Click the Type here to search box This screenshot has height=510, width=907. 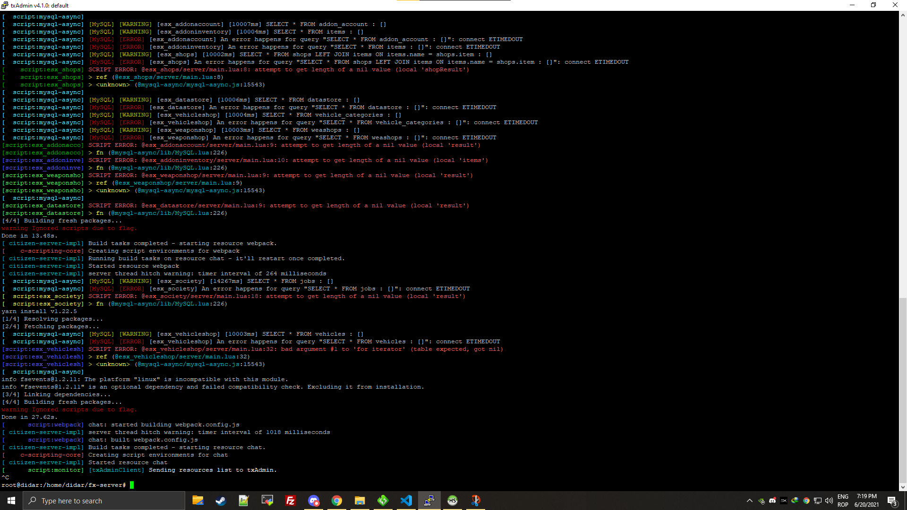tap(104, 501)
